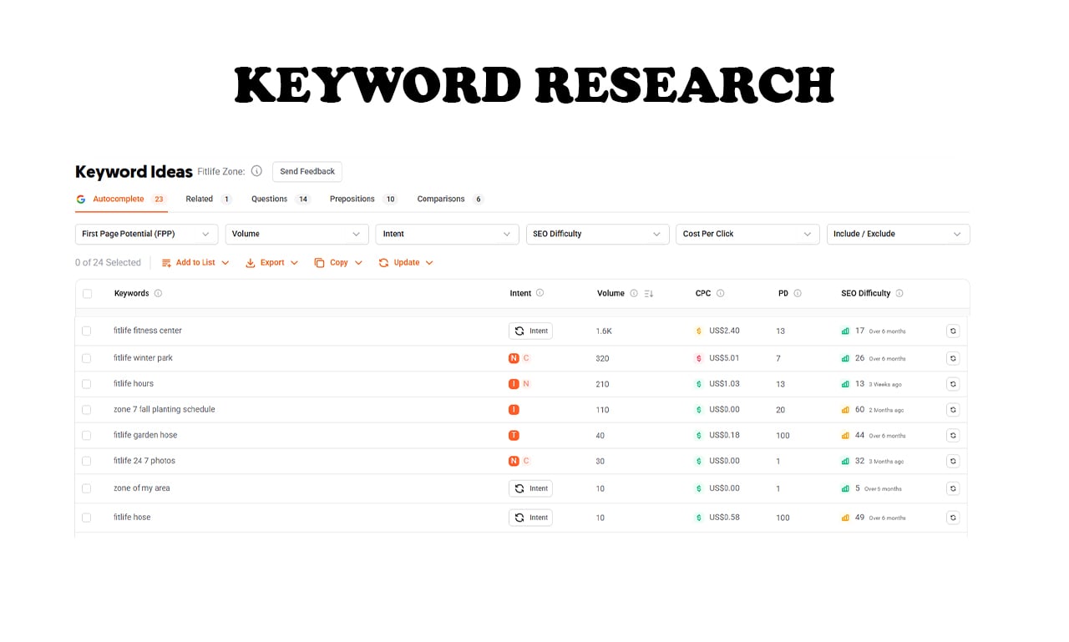Refresh the fitlife fitness center row
Viewport: 1069px width, 642px height.
pyautogui.click(x=953, y=331)
